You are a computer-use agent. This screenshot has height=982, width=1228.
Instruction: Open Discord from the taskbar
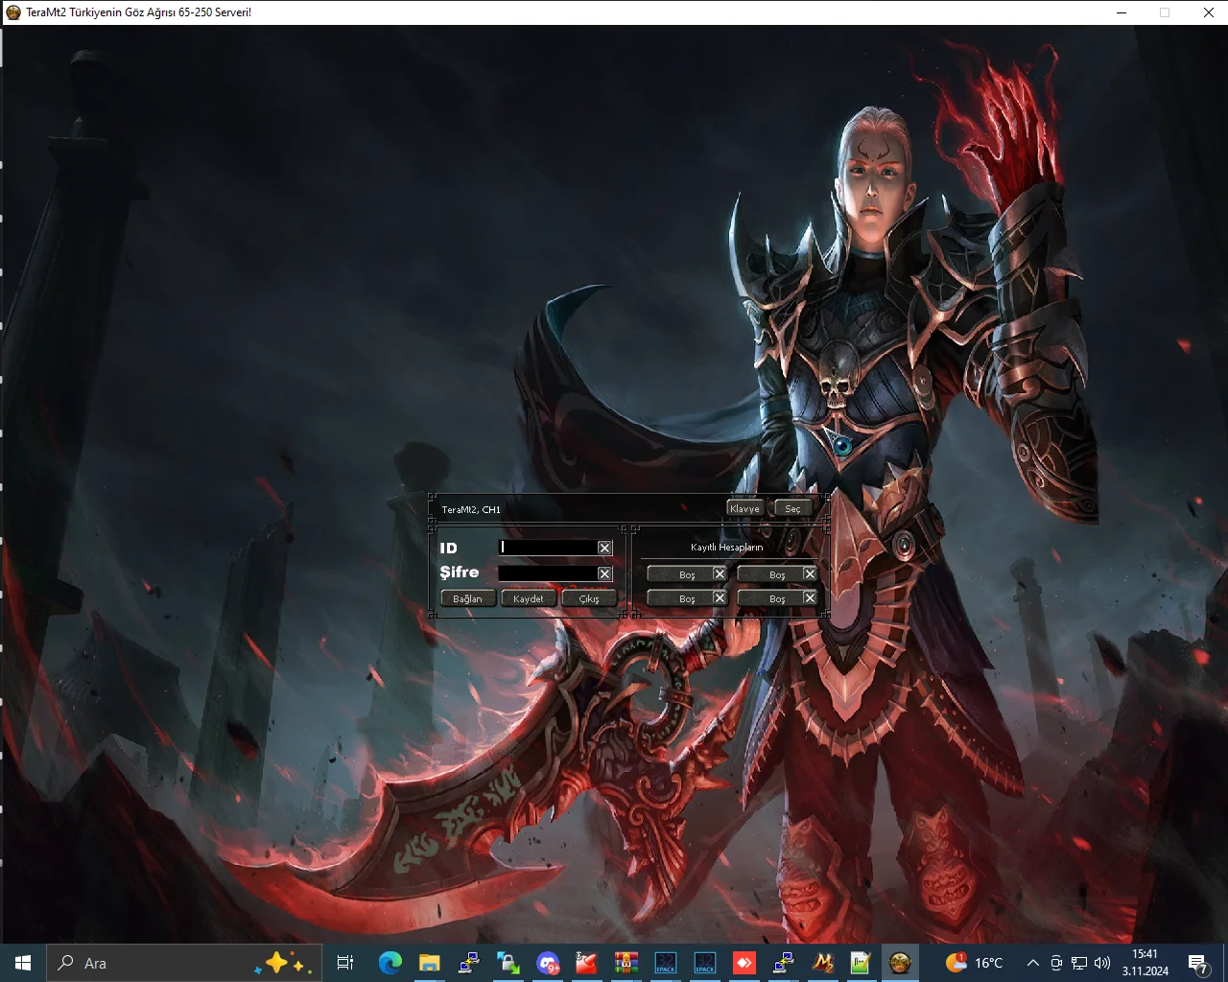pos(547,963)
